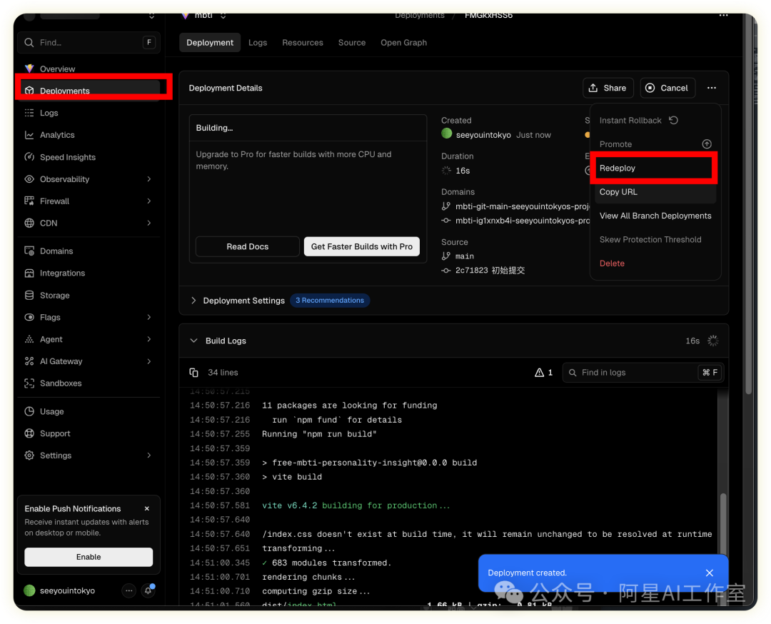Expand the Observability submenu chevron
The height and width of the screenshot is (624, 771).
(148, 179)
